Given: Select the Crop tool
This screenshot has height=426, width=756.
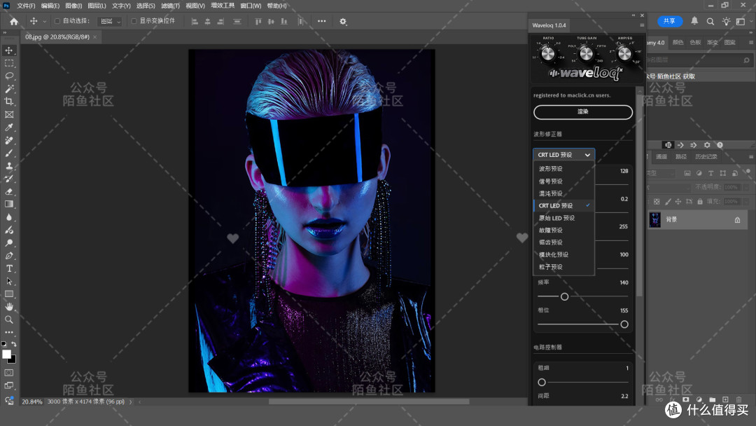Looking at the screenshot, I should [9, 102].
